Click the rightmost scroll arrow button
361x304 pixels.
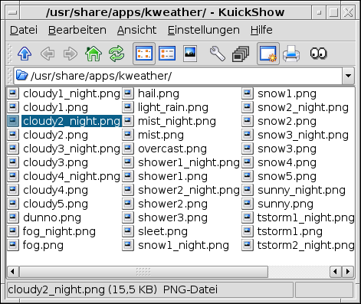[x=348, y=272]
